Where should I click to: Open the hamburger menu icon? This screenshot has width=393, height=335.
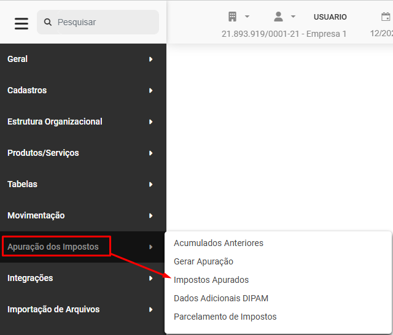21,23
